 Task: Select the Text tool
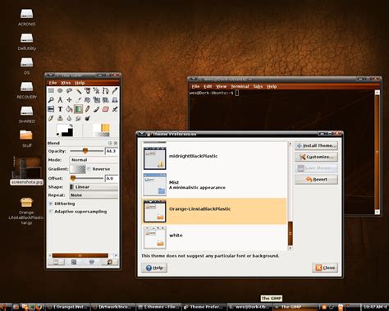click(x=60, y=109)
